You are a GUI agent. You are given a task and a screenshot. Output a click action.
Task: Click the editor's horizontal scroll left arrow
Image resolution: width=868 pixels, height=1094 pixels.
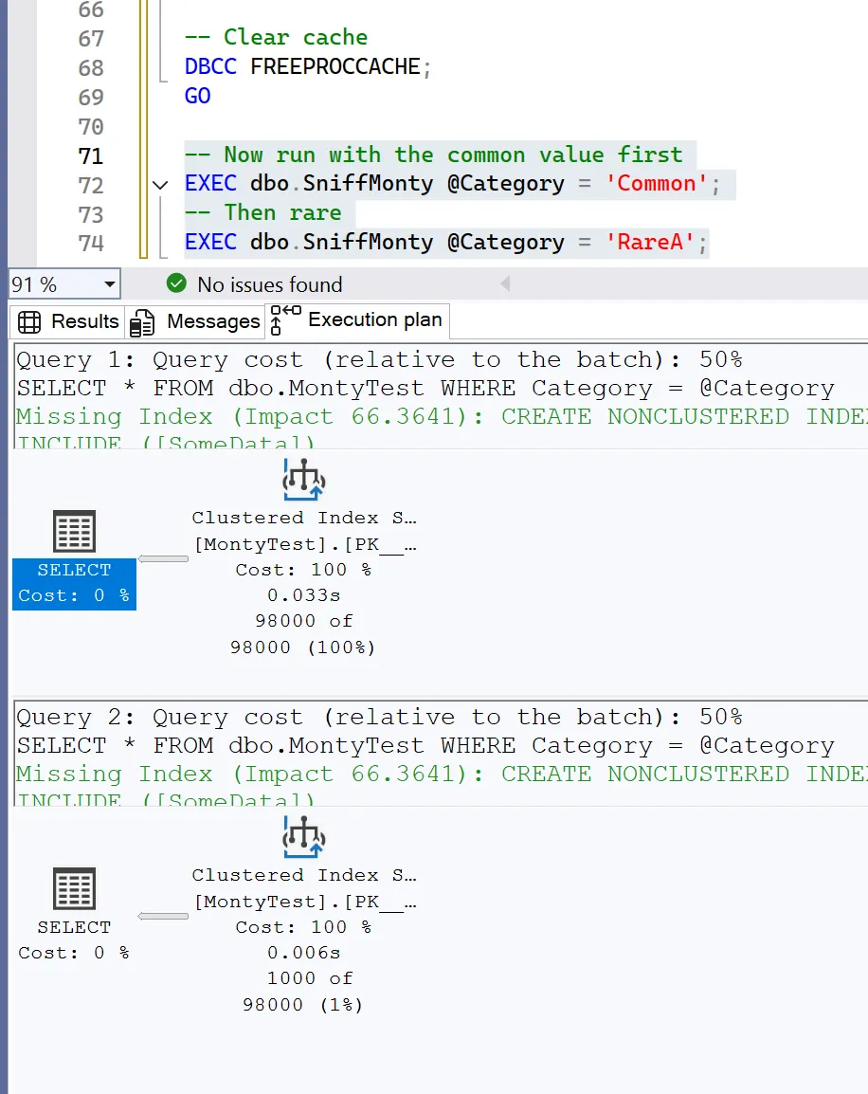505,284
